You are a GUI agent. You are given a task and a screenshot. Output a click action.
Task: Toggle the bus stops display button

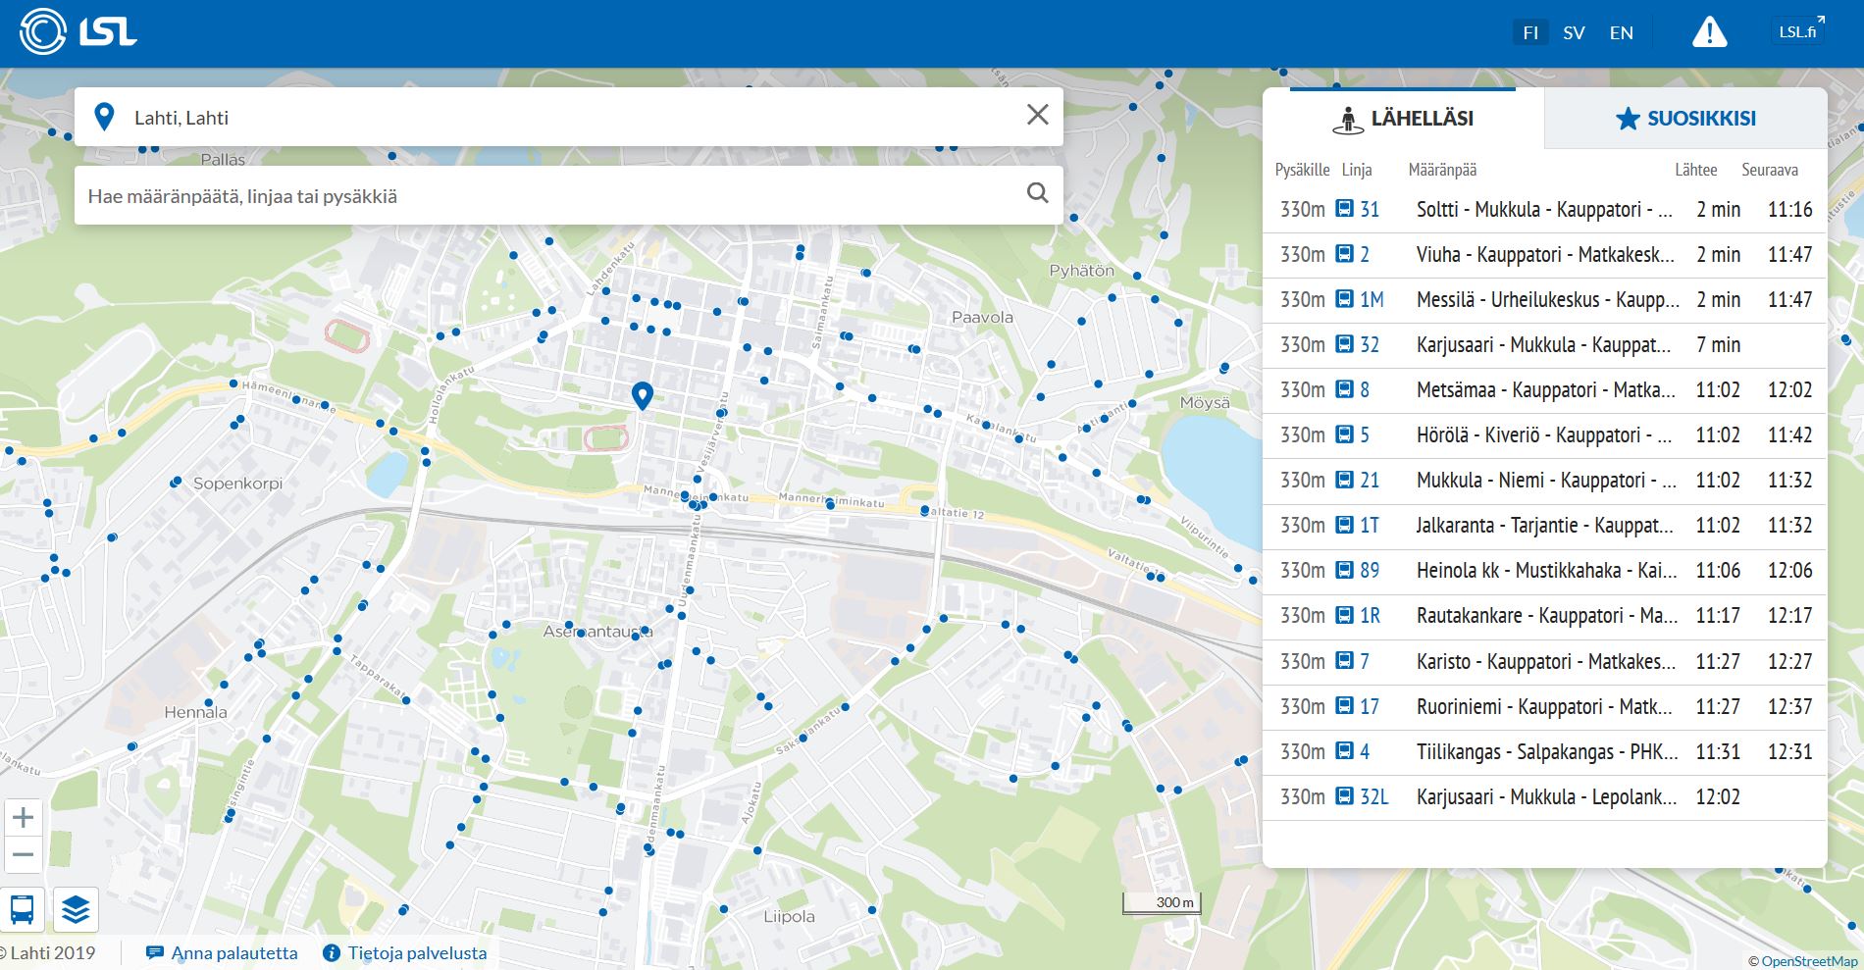tap(23, 909)
